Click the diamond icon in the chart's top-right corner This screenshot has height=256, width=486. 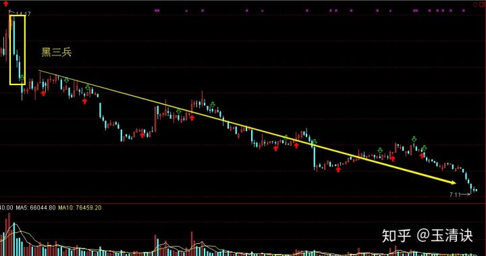[x=475, y=5]
